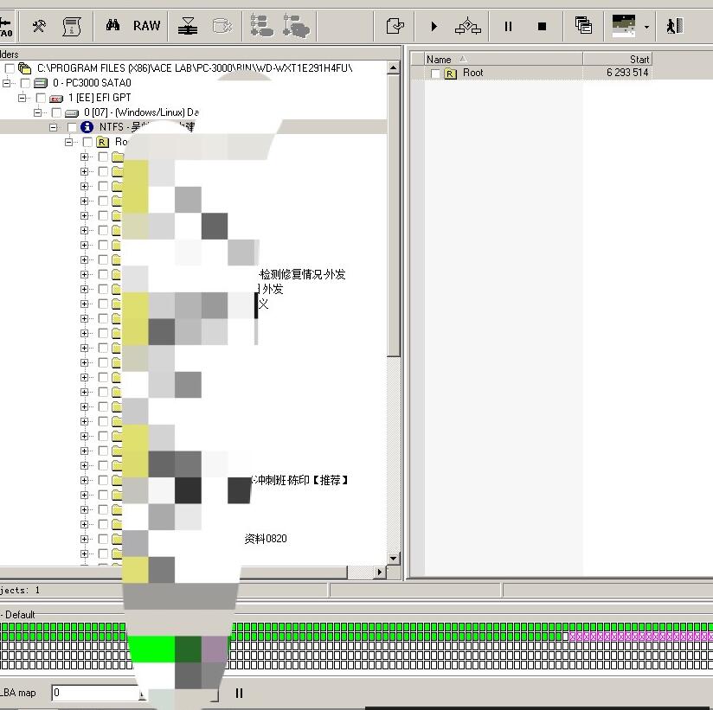Tick checkbox on the NTFS row
This screenshot has height=710, width=713.
tap(72, 127)
